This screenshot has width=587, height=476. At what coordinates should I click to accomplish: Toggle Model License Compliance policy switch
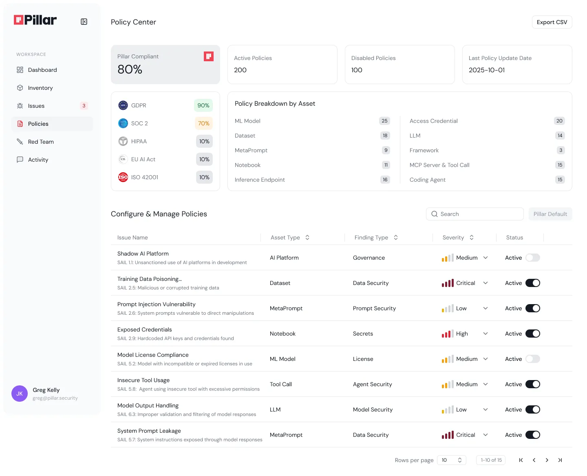point(533,359)
